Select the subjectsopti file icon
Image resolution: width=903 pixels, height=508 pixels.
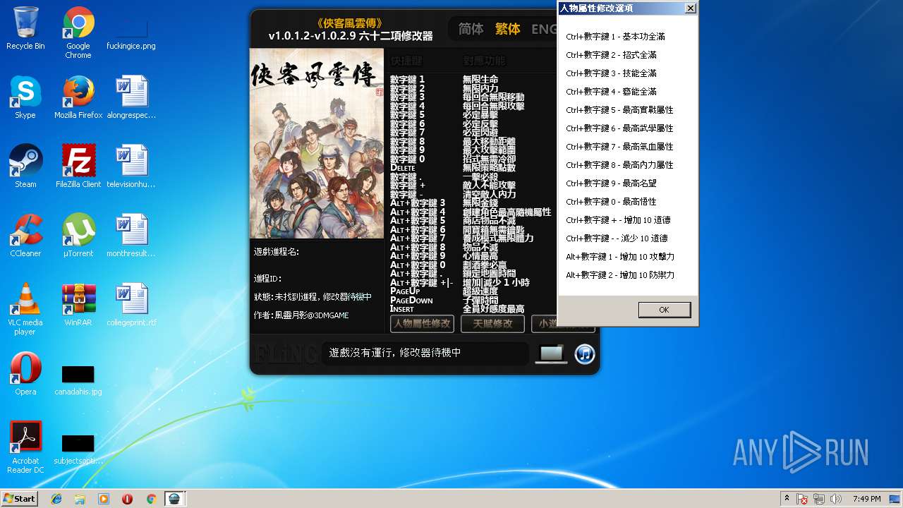(78, 449)
